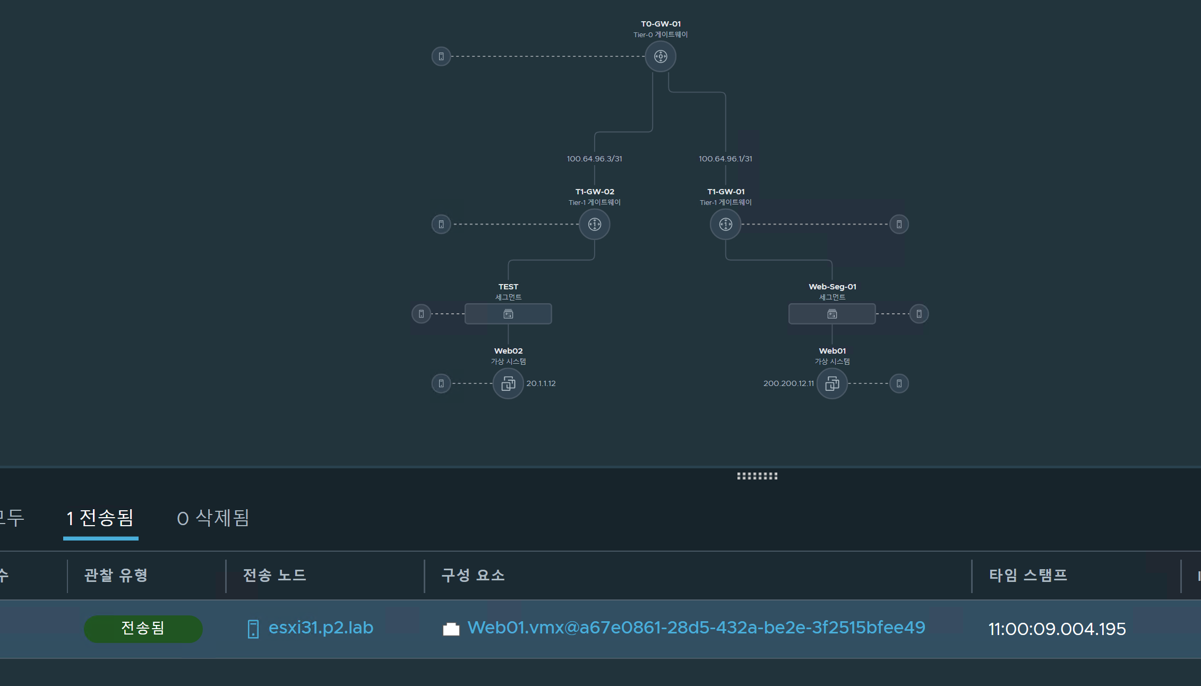Click host node icon left of Web02
Screen dimensions: 1201x686
coord(441,383)
